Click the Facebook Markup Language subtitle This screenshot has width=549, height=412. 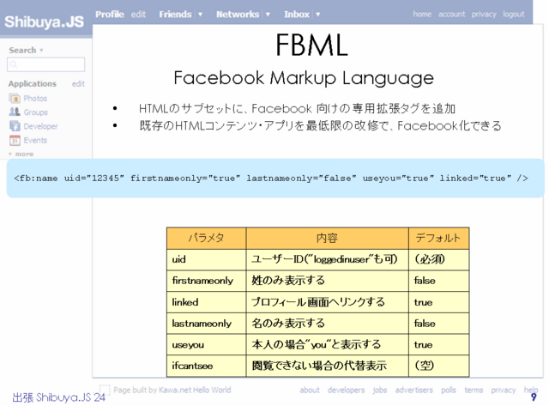[x=304, y=78]
